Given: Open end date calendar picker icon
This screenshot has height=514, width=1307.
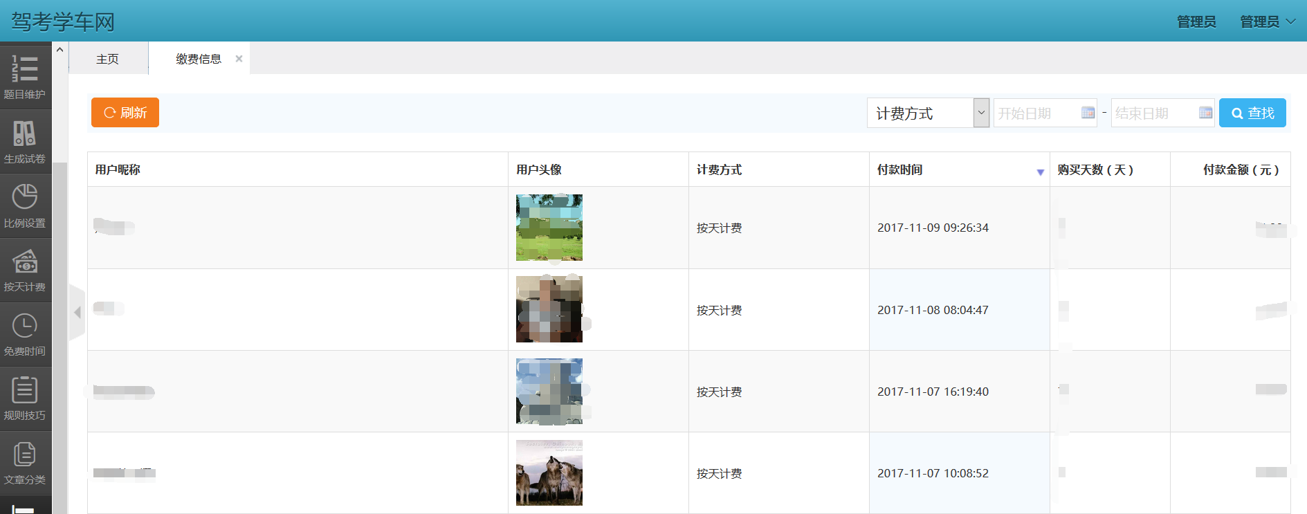Looking at the screenshot, I should click(x=1205, y=113).
